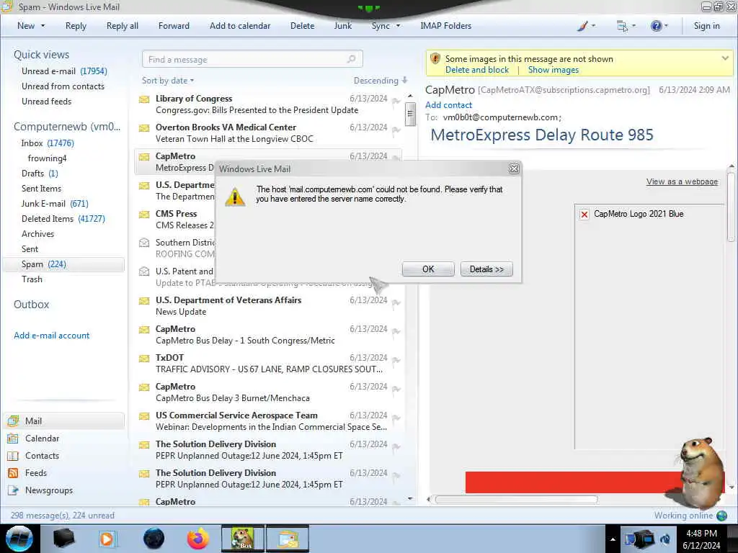Close the Windows Live Mail error dialog
The width and height of the screenshot is (738, 553).
[x=514, y=168]
